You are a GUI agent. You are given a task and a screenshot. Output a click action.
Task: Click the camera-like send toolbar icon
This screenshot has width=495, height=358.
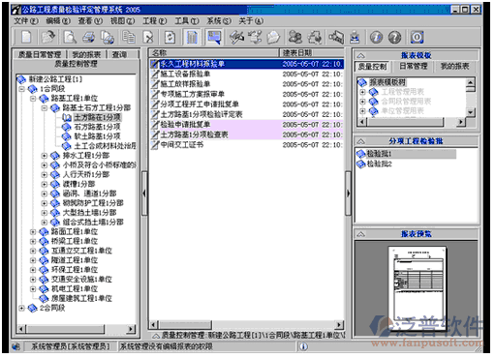click(x=336, y=37)
